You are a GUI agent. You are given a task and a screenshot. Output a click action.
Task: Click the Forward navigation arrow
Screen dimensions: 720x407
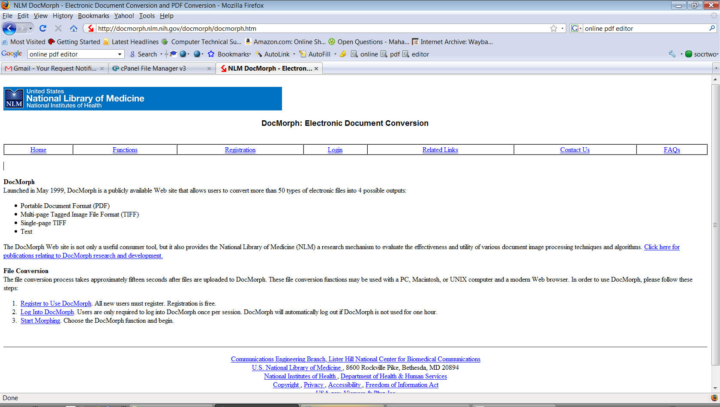coord(22,28)
